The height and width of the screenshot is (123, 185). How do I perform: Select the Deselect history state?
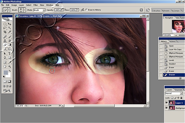pos(172,64)
